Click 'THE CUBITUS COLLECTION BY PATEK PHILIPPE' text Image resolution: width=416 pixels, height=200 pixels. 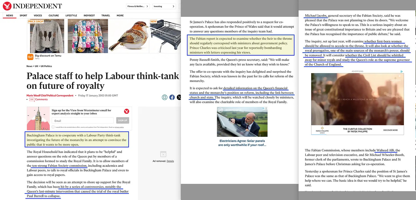(x=357, y=130)
